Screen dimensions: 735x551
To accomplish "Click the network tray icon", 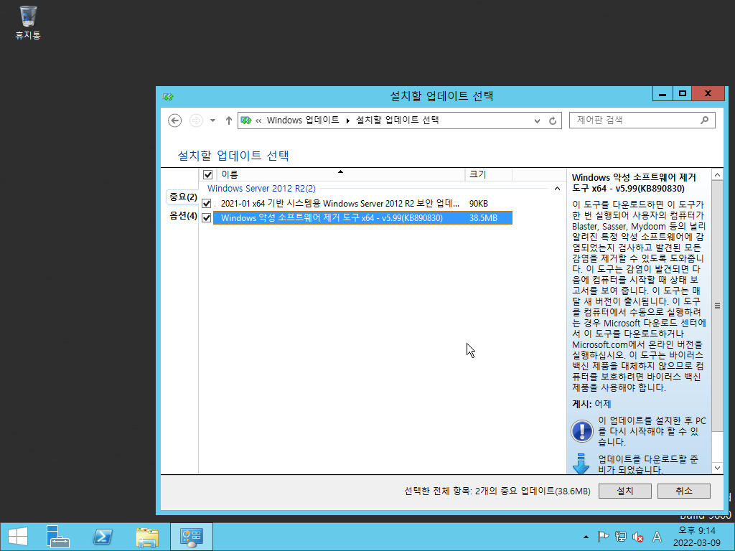I will (x=621, y=537).
